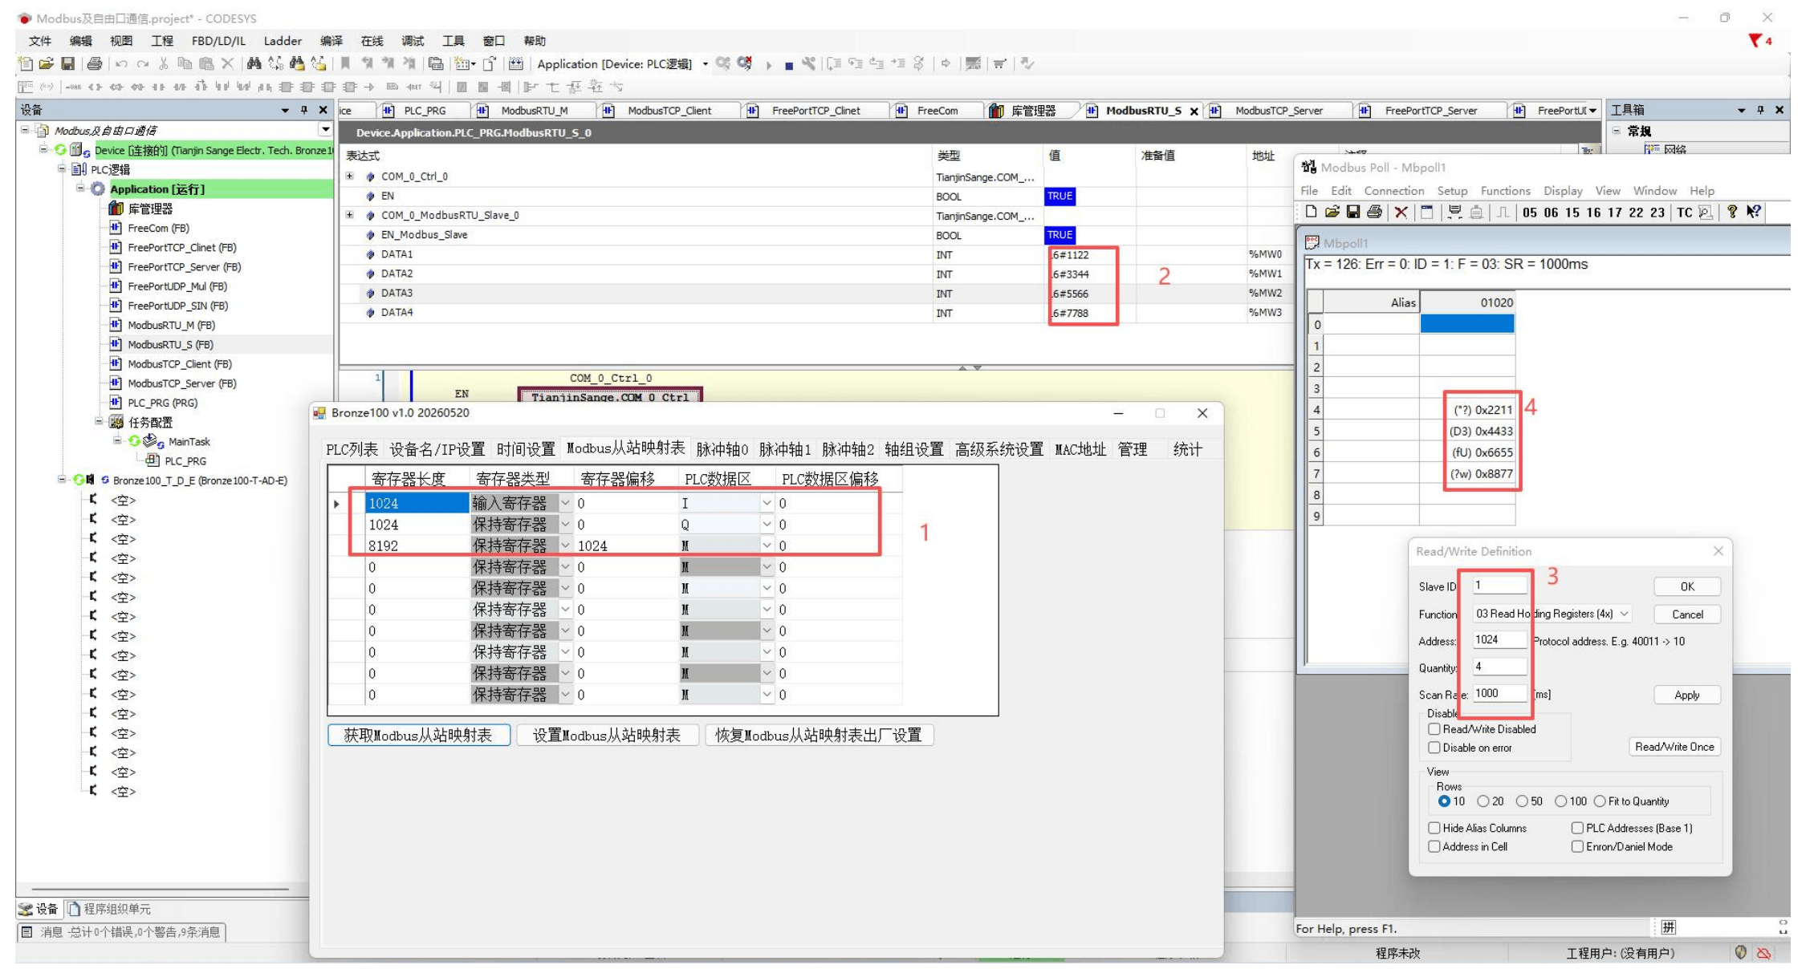
Task: Click Apply in Read/Write Definition dialog
Action: pyautogui.click(x=1687, y=695)
